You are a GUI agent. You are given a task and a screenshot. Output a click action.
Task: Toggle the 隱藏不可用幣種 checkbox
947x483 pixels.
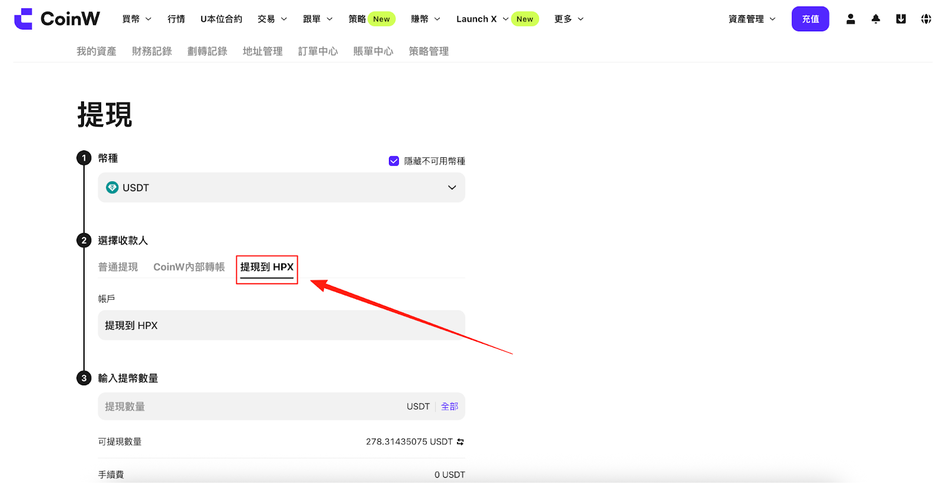(x=394, y=161)
